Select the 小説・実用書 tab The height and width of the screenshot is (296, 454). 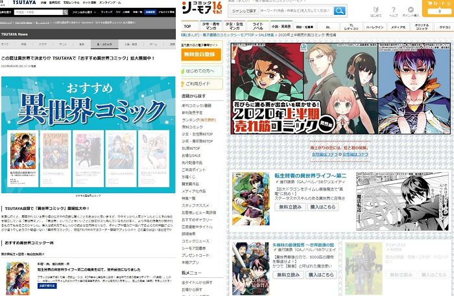tap(281, 26)
